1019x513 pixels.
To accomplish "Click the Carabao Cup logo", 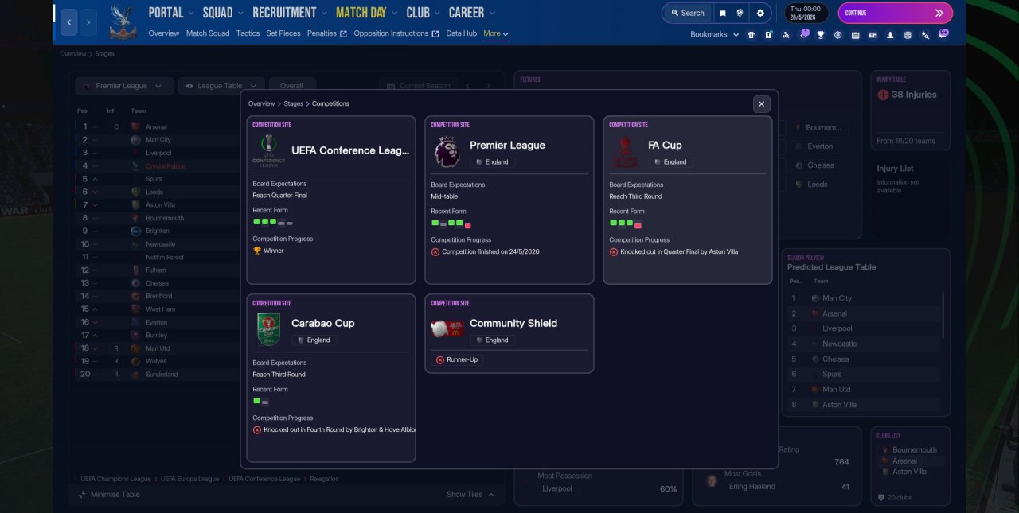I will point(268,329).
